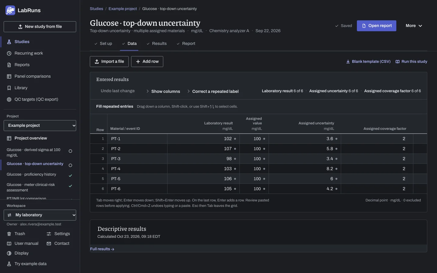
Task: Click the Contact envelope icon
Action: tap(49, 244)
